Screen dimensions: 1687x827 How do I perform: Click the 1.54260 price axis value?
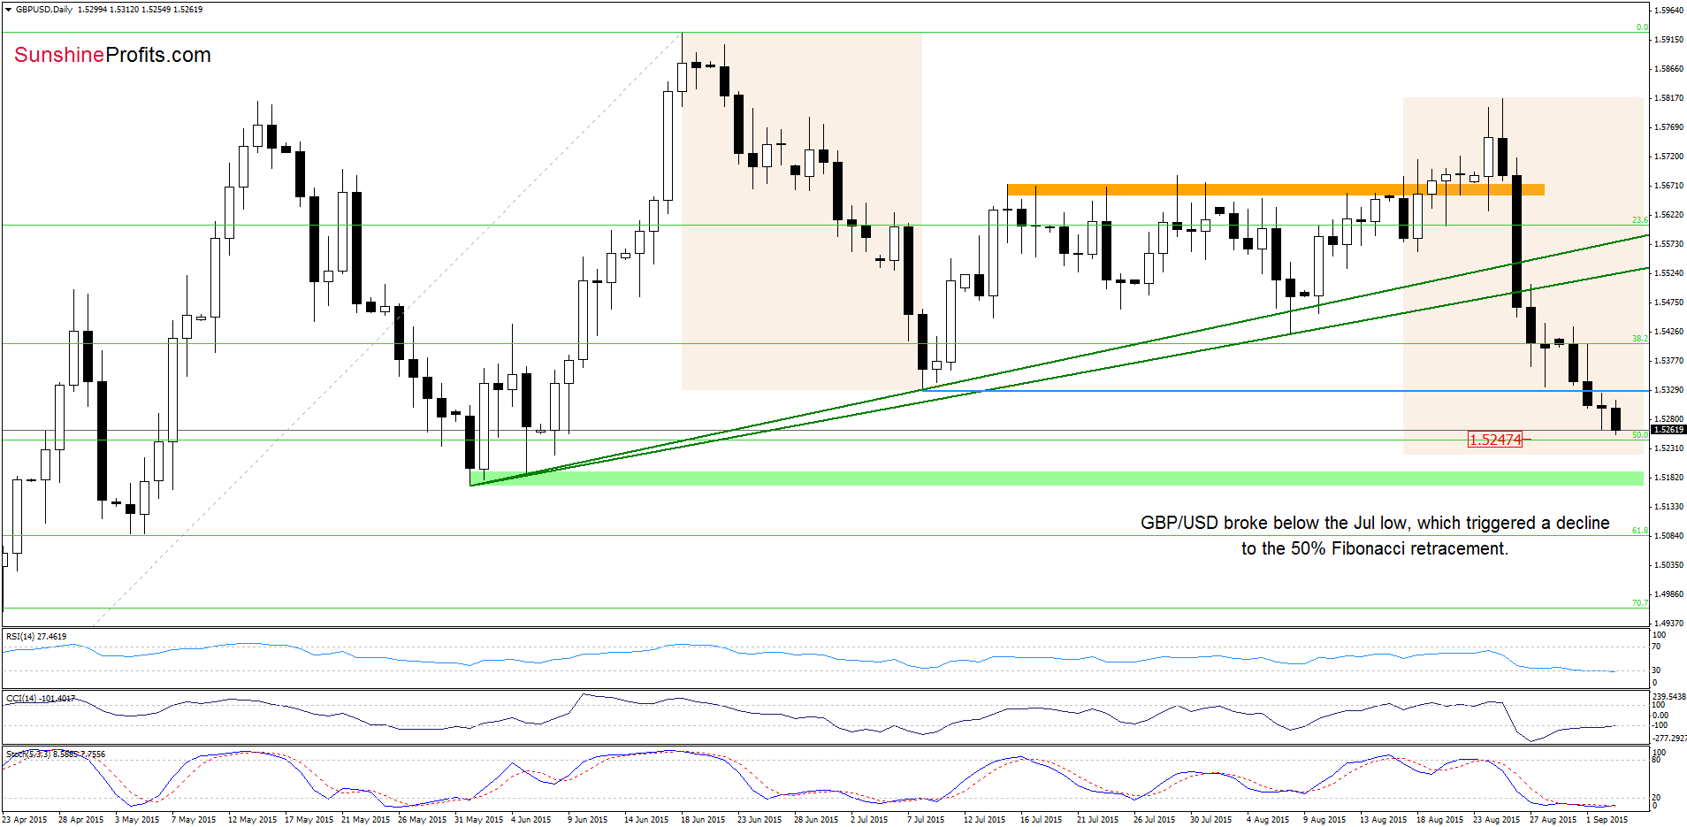[1668, 332]
